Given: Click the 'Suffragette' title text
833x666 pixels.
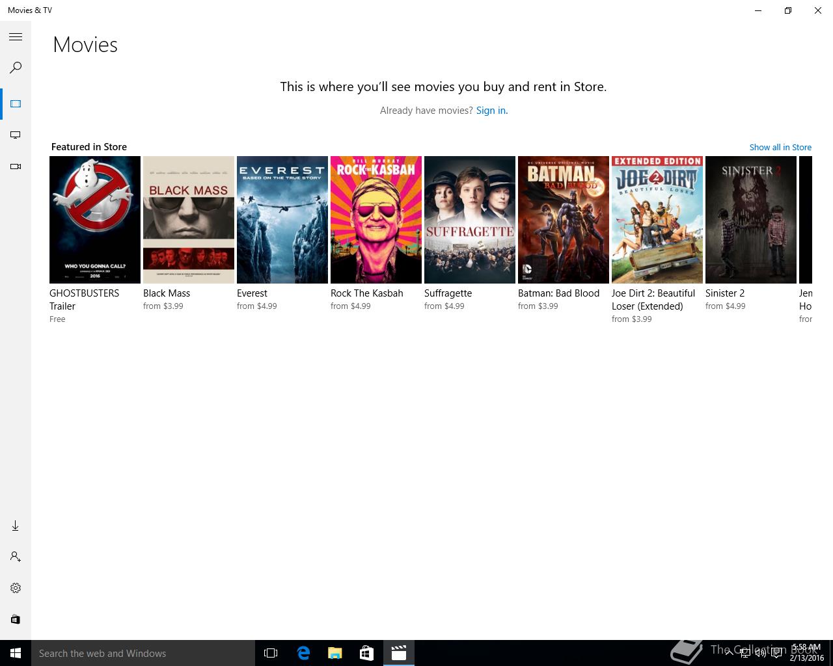Looking at the screenshot, I should pyautogui.click(x=448, y=293).
